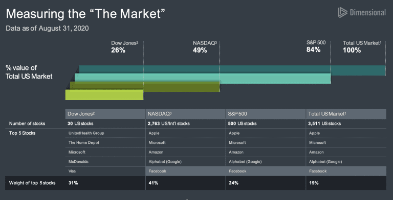The height and width of the screenshot is (200, 393).
Task: Select the Dow Jones table column header
Action: (x=105, y=114)
